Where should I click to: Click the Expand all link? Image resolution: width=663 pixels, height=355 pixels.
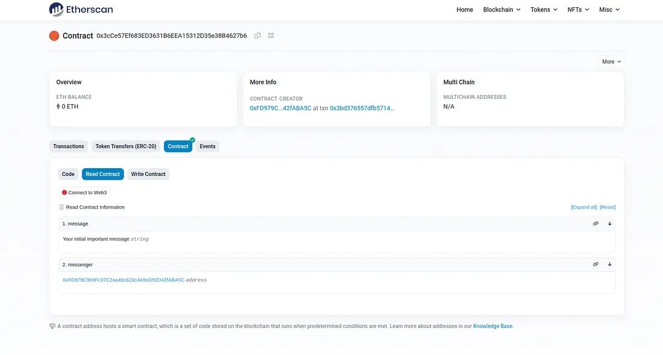point(583,207)
